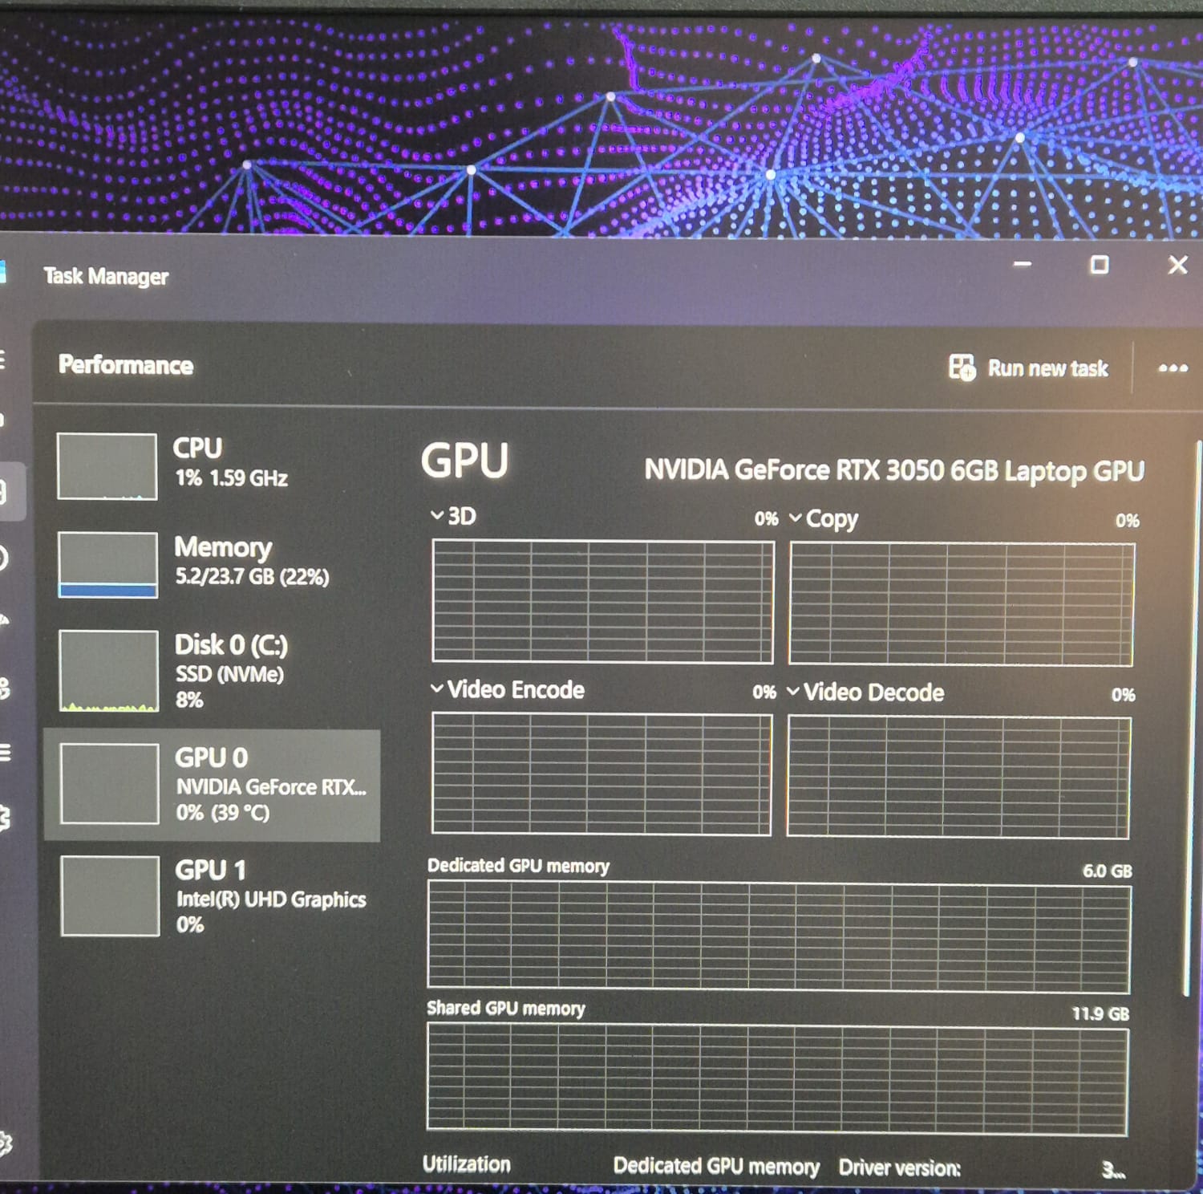Open the three-dot more options menu

(x=1173, y=368)
